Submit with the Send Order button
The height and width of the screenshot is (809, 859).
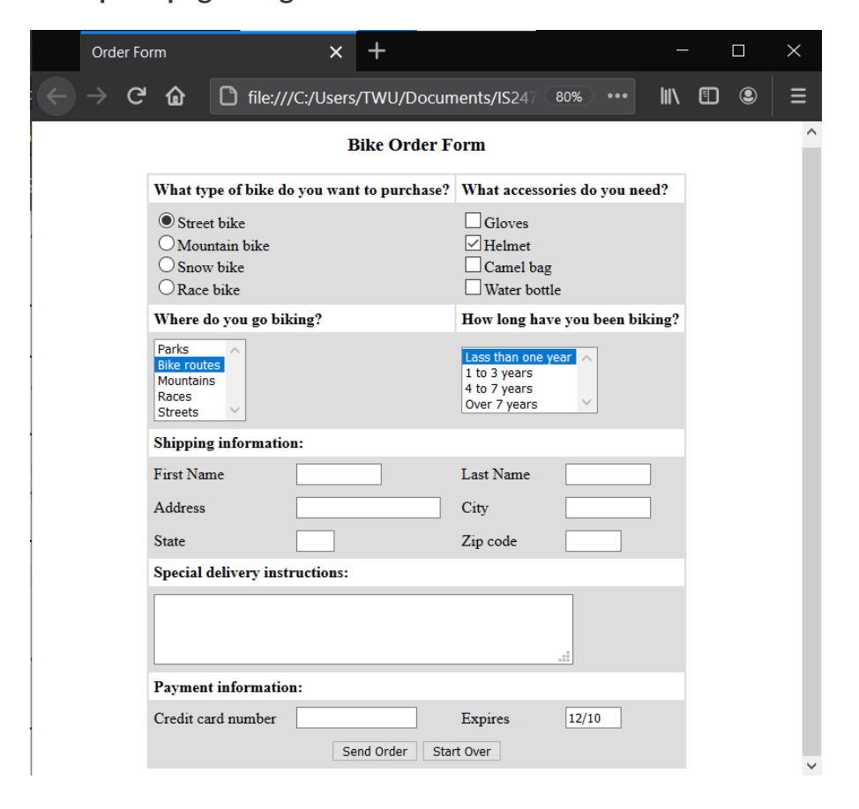375,752
